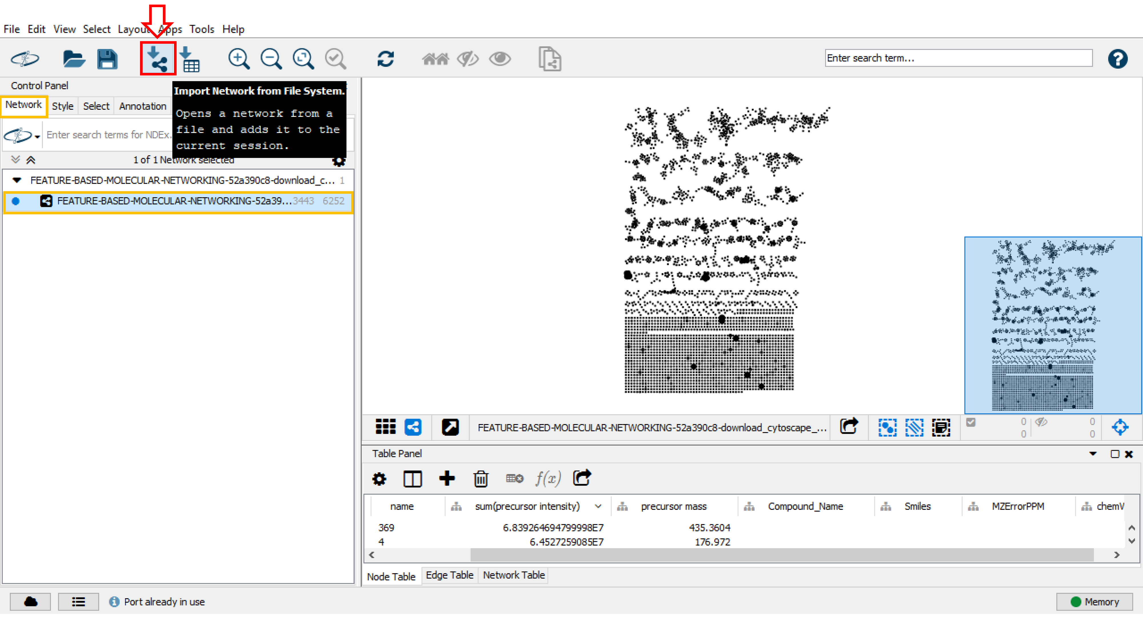Click the show columns icon
The height and width of the screenshot is (643, 1143).
(x=412, y=479)
